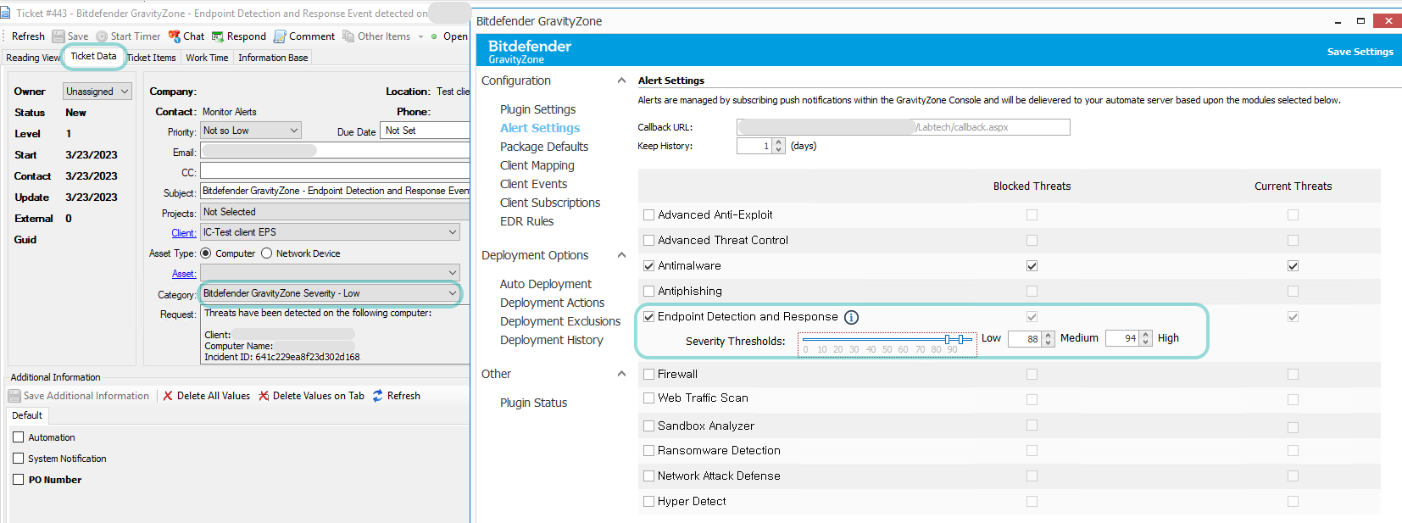Click the Comment pencil icon

point(280,36)
